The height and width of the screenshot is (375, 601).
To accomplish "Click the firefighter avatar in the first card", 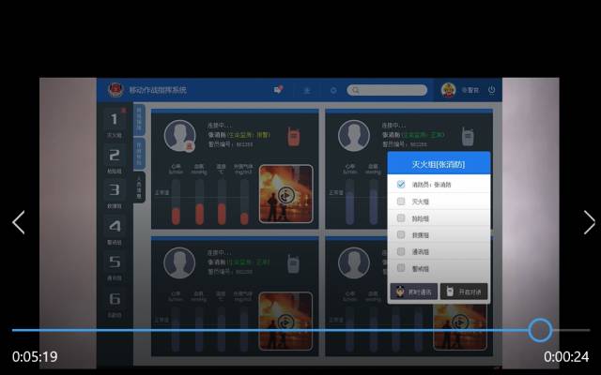I will [179, 136].
